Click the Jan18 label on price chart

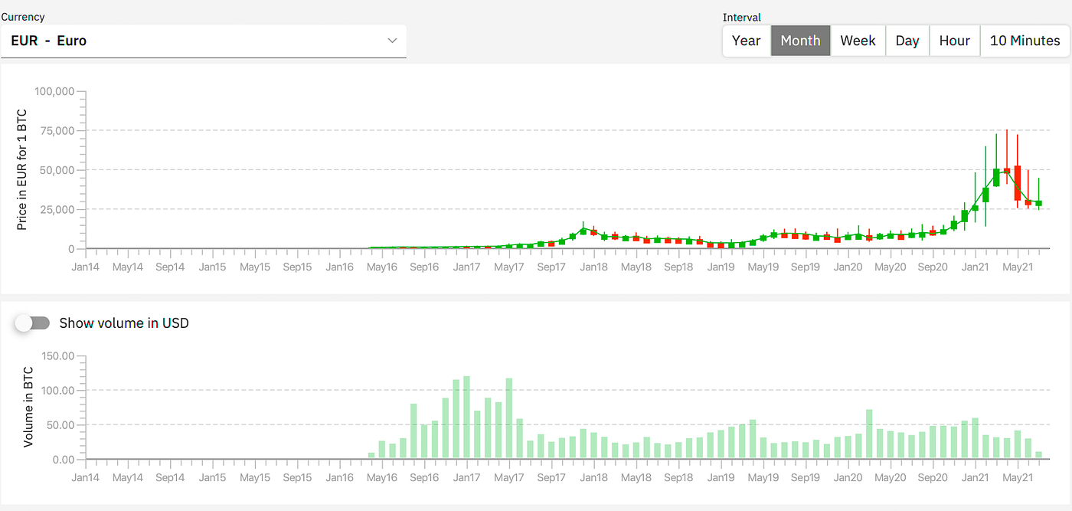593,267
